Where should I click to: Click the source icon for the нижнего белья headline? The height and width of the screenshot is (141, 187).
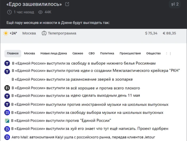pyautogui.click(x=7, y=63)
